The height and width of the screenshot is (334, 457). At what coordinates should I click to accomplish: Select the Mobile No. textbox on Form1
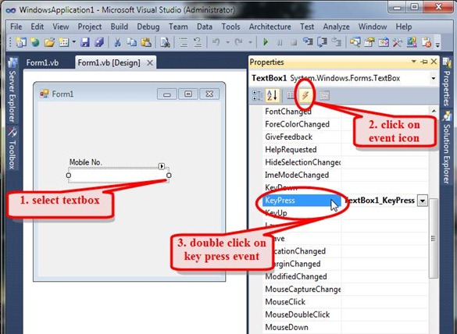point(119,176)
